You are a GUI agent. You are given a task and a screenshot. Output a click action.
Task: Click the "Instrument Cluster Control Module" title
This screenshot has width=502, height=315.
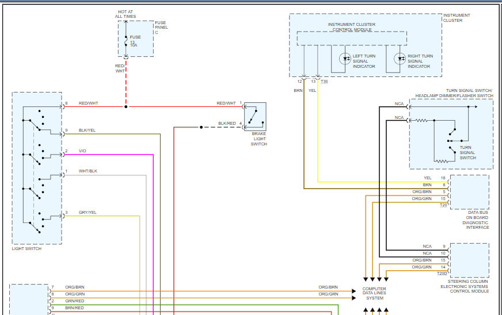(x=351, y=27)
